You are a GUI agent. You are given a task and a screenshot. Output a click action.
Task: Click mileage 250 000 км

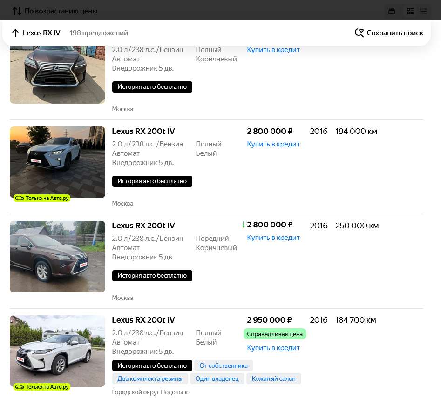point(357,226)
